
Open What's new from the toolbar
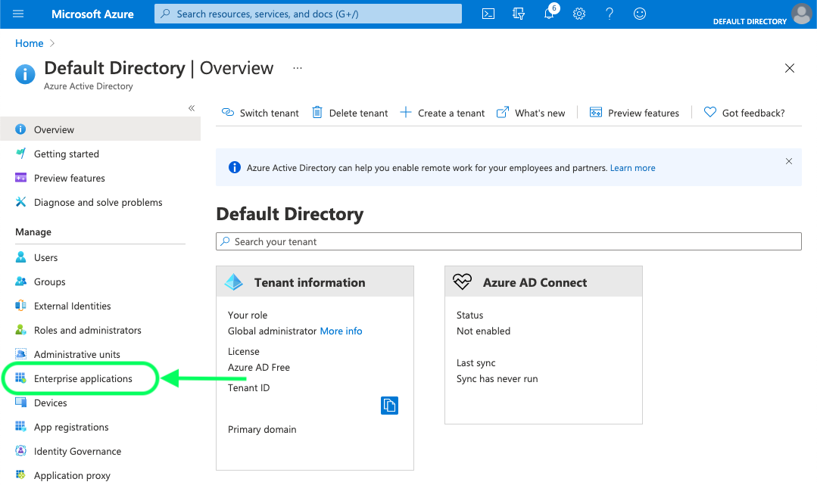tap(531, 113)
